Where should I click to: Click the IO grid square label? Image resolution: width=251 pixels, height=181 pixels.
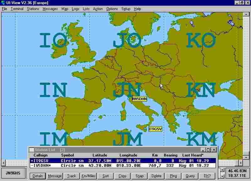coord(53,40)
